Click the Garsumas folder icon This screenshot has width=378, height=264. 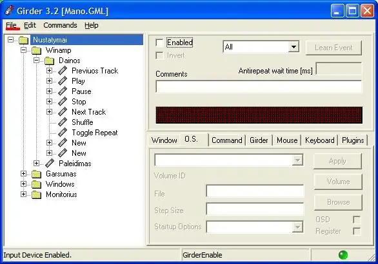click(36, 174)
